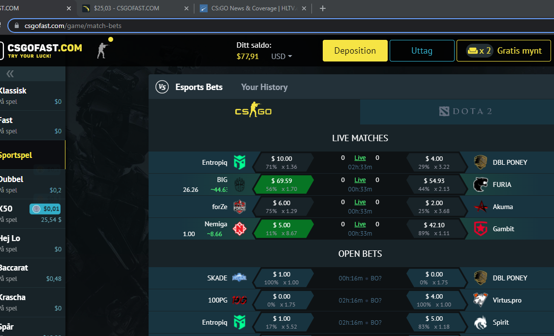554x336 pixels.
Task: Click the forZe team logo
Action: coord(240,207)
